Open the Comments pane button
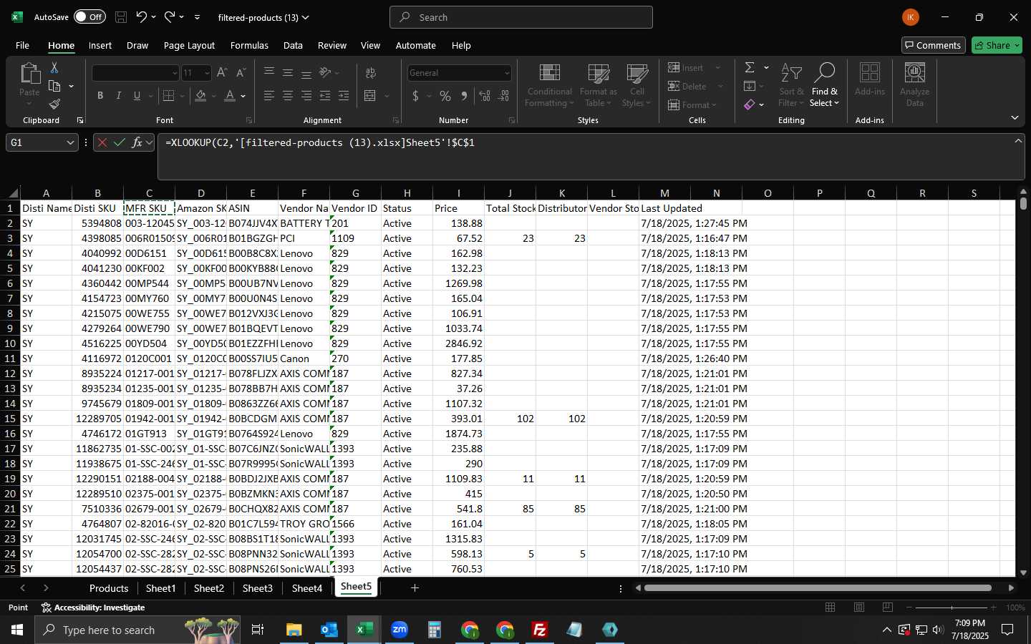1031x644 pixels. (933, 45)
